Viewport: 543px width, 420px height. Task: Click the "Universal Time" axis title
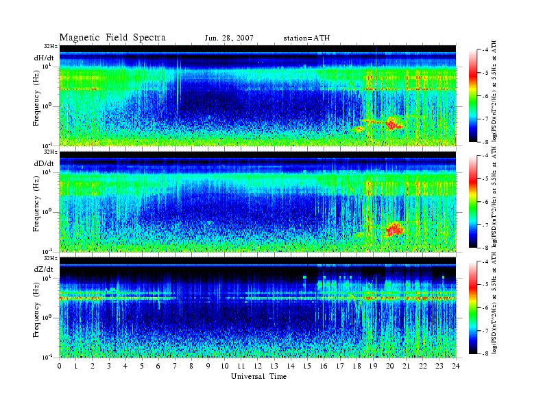(x=258, y=376)
